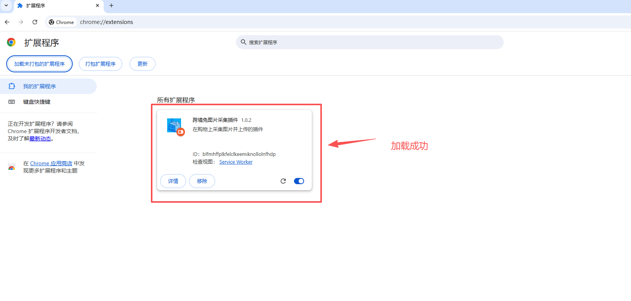Viewport: 631px width, 301px height.
Task: Click the browser forward arrow
Action: [x=21, y=22]
